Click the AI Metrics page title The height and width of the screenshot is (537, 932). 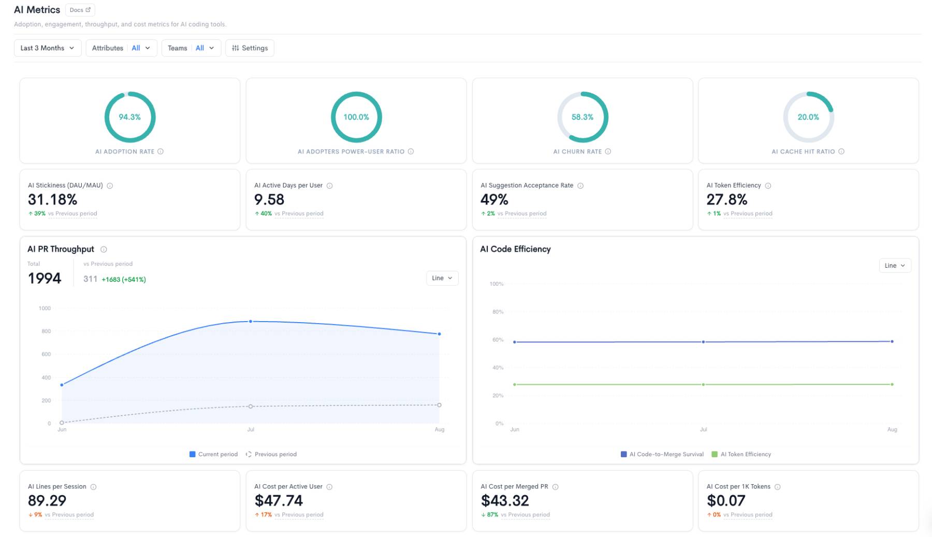point(37,10)
